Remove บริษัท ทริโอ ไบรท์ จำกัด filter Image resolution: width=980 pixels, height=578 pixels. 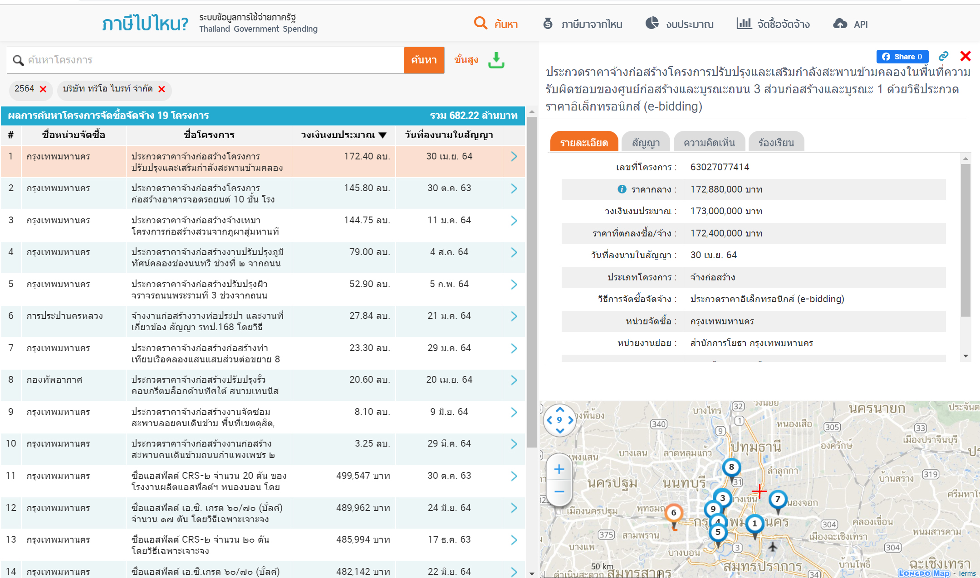pos(162,89)
